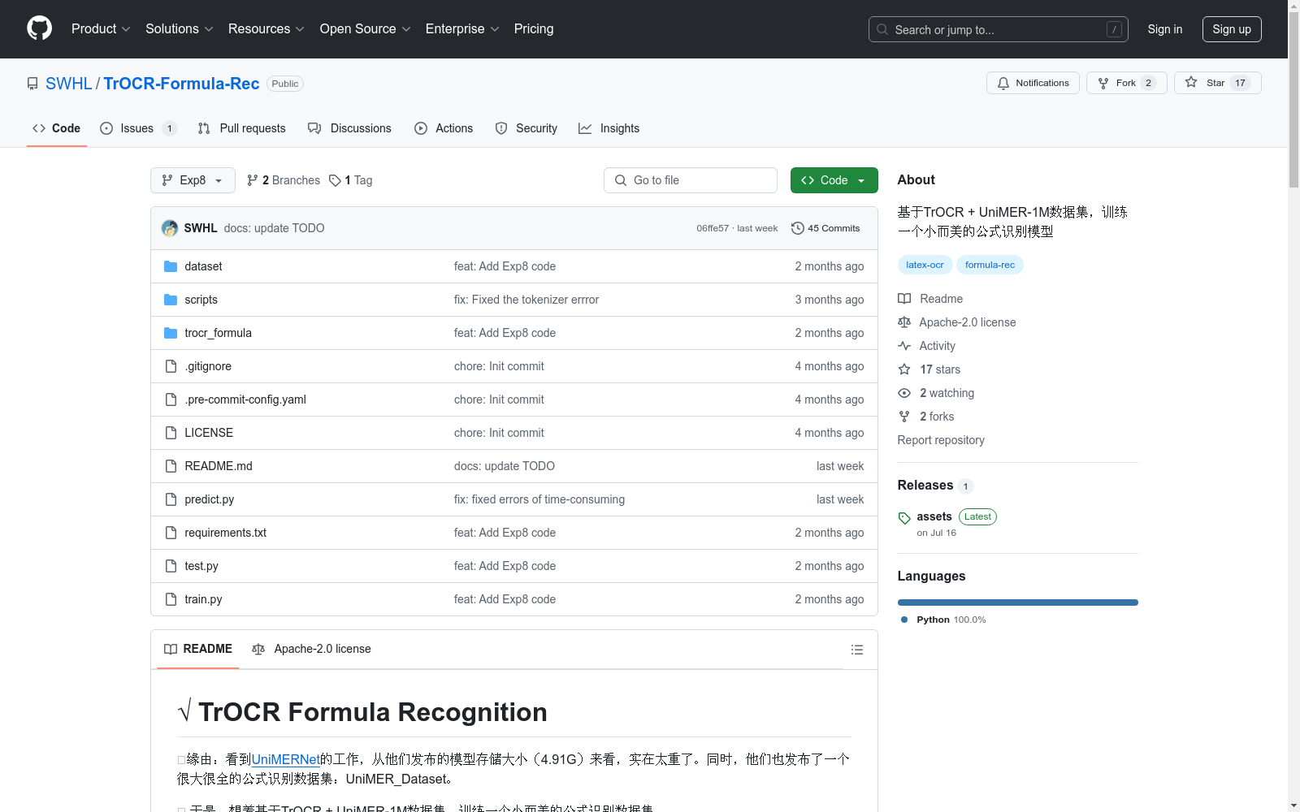Screen dimensions: 1300x812
Task: Open the SWHL owner link
Action: pyautogui.click(x=69, y=84)
